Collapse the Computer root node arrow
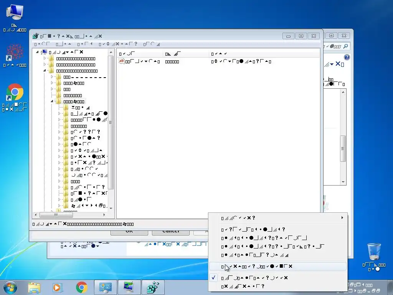This screenshot has width=393, height=295. point(37,52)
